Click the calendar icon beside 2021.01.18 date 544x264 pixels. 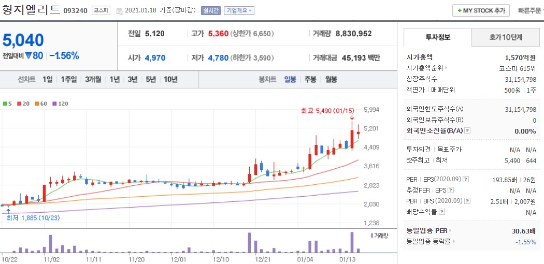[120, 11]
